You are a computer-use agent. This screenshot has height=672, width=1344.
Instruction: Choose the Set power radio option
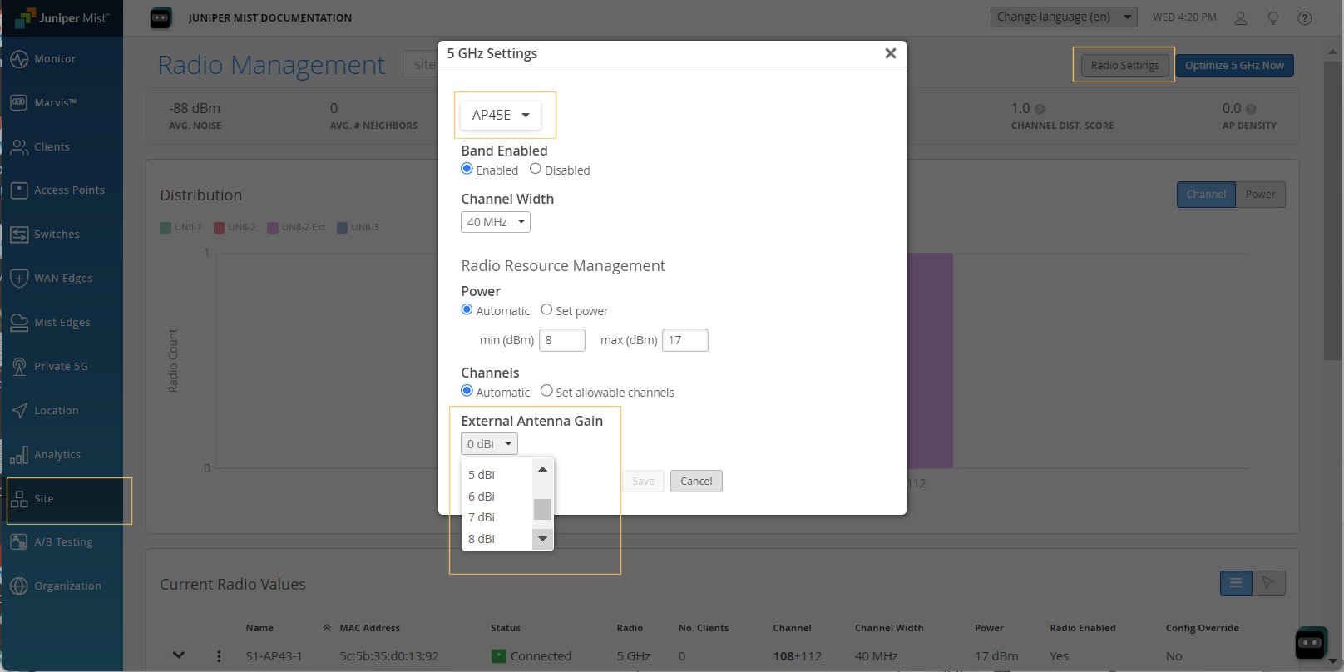click(546, 309)
